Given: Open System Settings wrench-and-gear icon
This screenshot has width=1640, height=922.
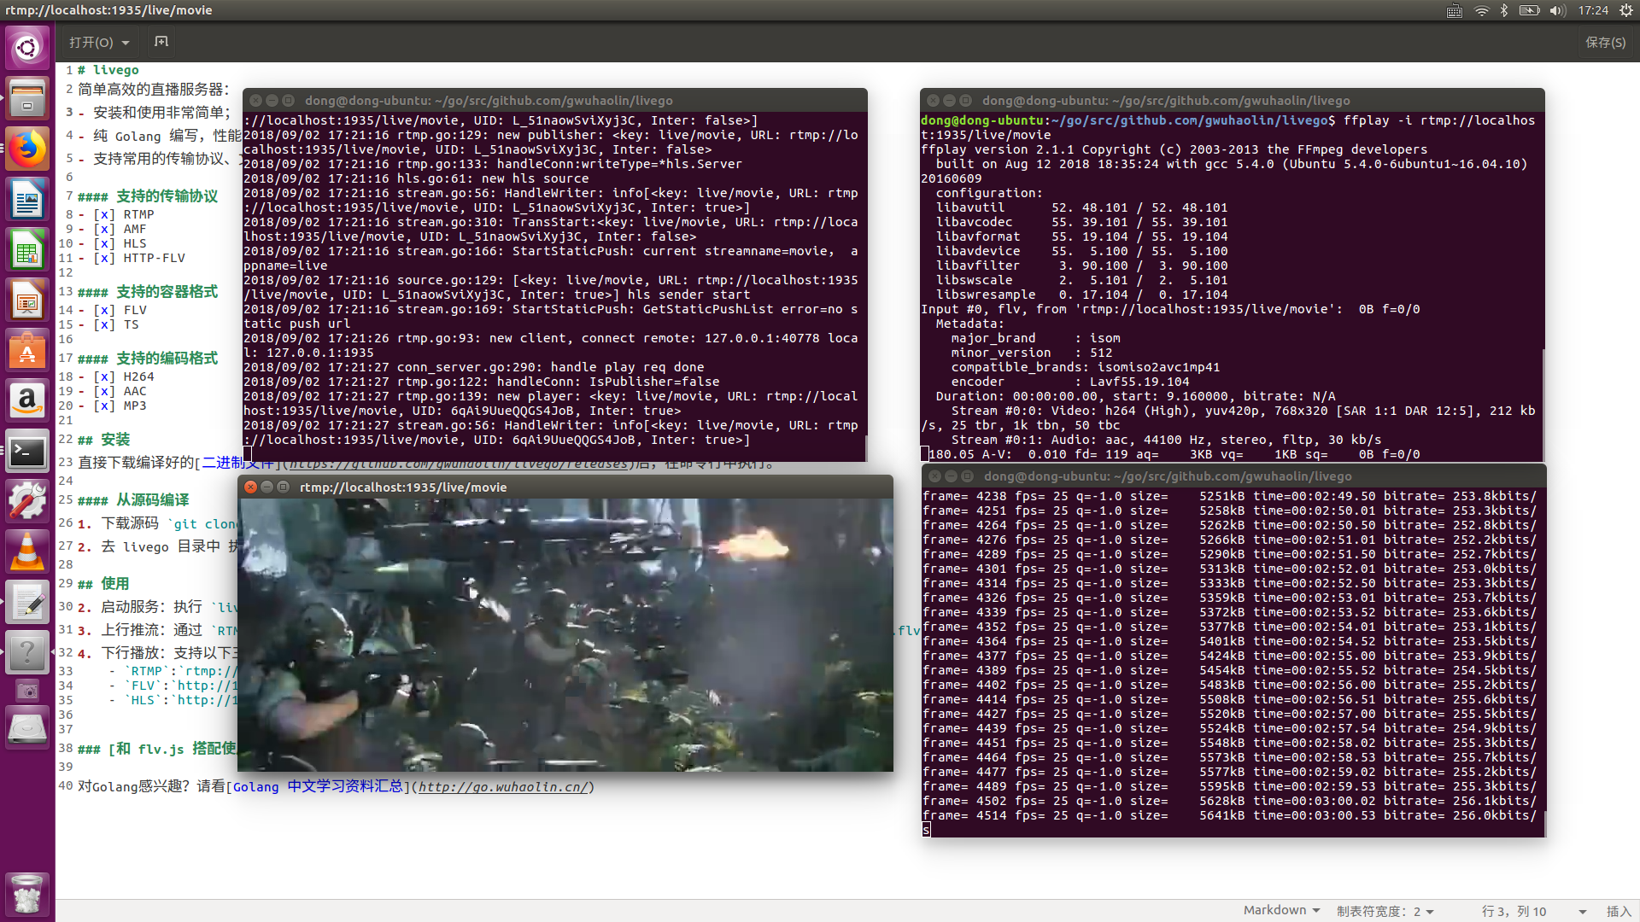Looking at the screenshot, I should 27,502.
